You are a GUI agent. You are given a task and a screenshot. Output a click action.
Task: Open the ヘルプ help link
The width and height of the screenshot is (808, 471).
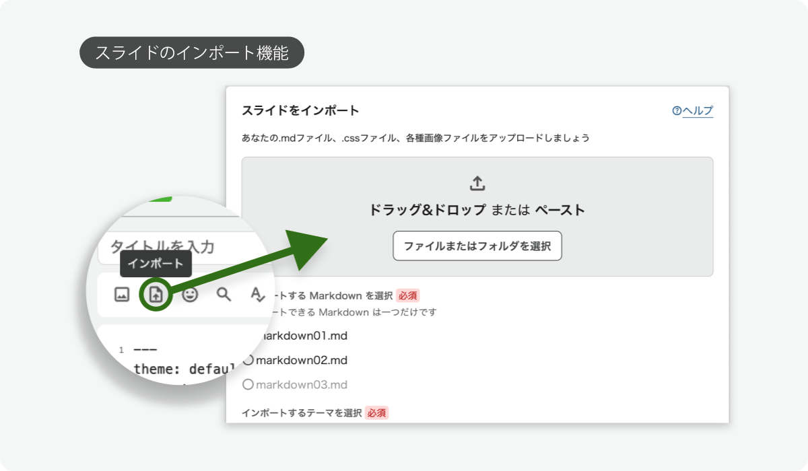coord(698,111)
